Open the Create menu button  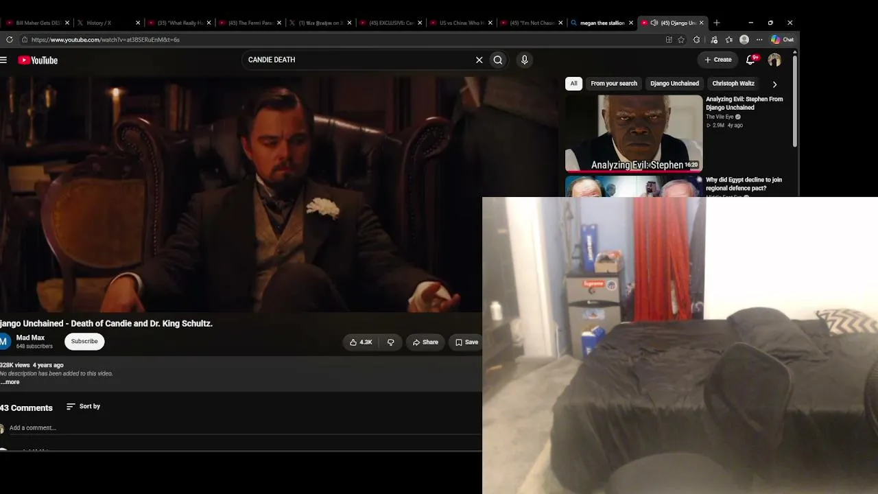[718, 60]
